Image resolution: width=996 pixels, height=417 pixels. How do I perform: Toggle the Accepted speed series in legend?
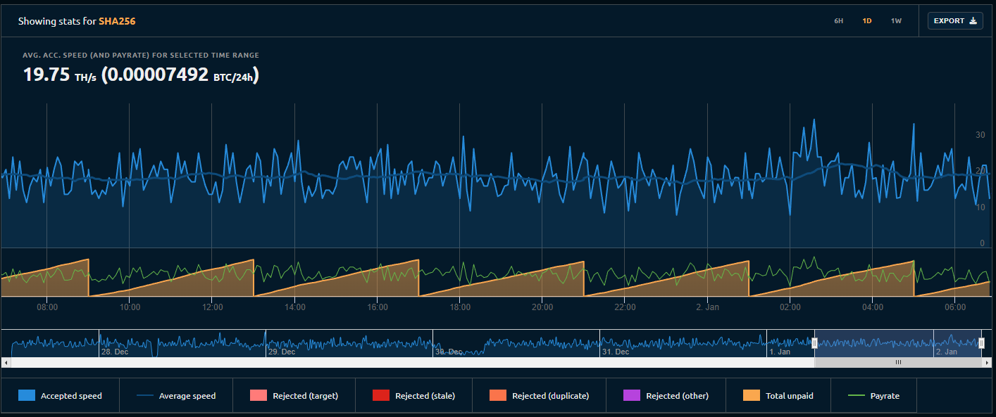click(61, 396)
